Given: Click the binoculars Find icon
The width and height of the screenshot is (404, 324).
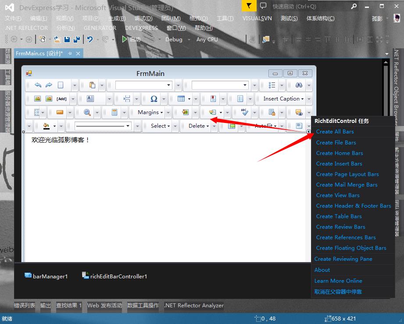Looking at the screenshot, I should [x=299, y=85].
